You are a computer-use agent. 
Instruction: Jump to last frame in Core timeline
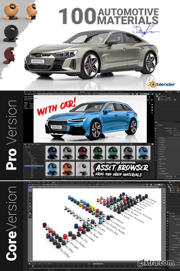pyautogui.click(x=103, y=264)
